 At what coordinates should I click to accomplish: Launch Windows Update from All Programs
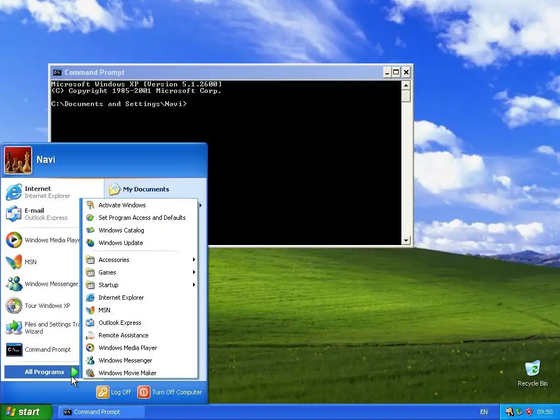140,243
